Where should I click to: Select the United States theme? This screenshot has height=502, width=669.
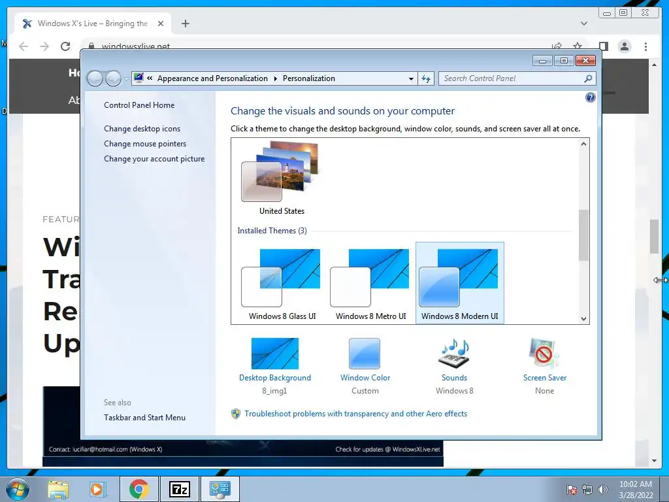point(282,178)
